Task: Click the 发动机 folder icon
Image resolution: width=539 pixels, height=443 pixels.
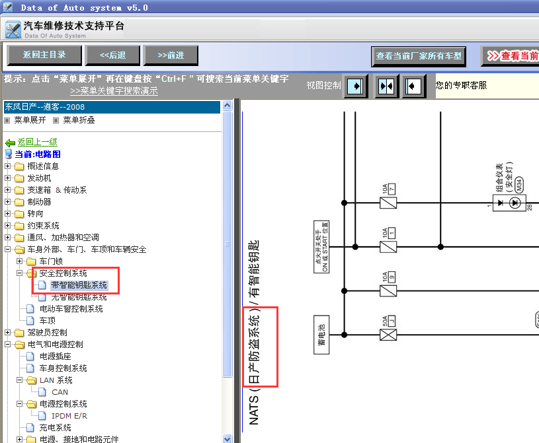Action: click(19, 178)
